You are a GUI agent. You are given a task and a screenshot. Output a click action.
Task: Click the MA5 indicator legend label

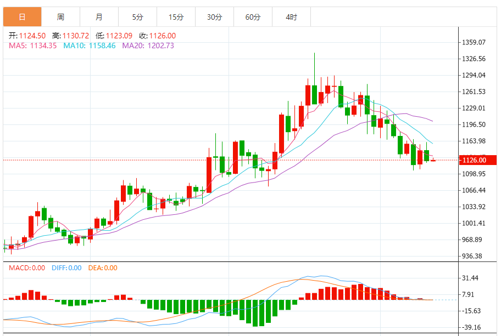tap(32, 45)
